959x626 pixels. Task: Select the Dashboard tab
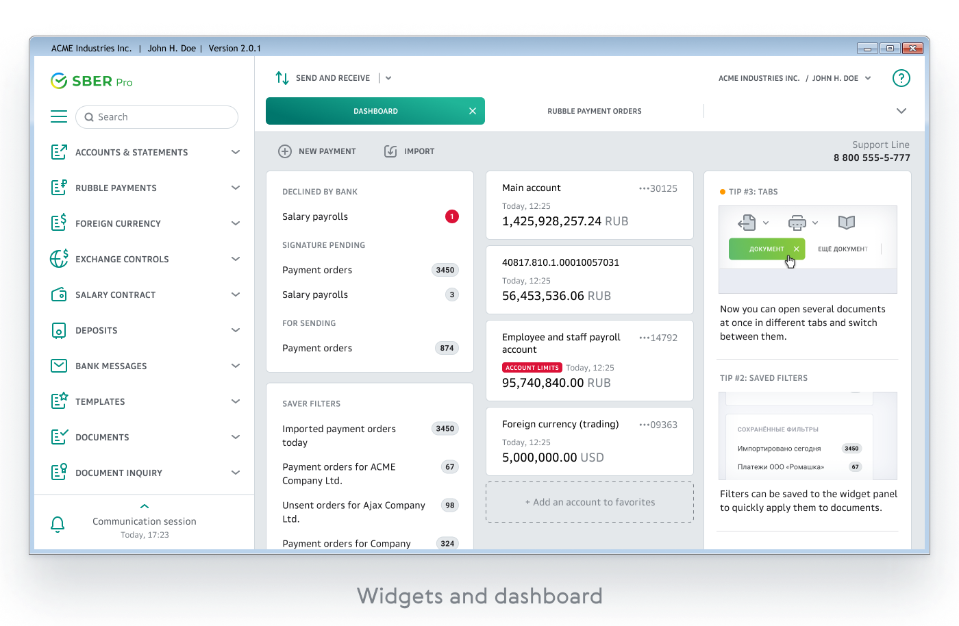coord(375,110)
